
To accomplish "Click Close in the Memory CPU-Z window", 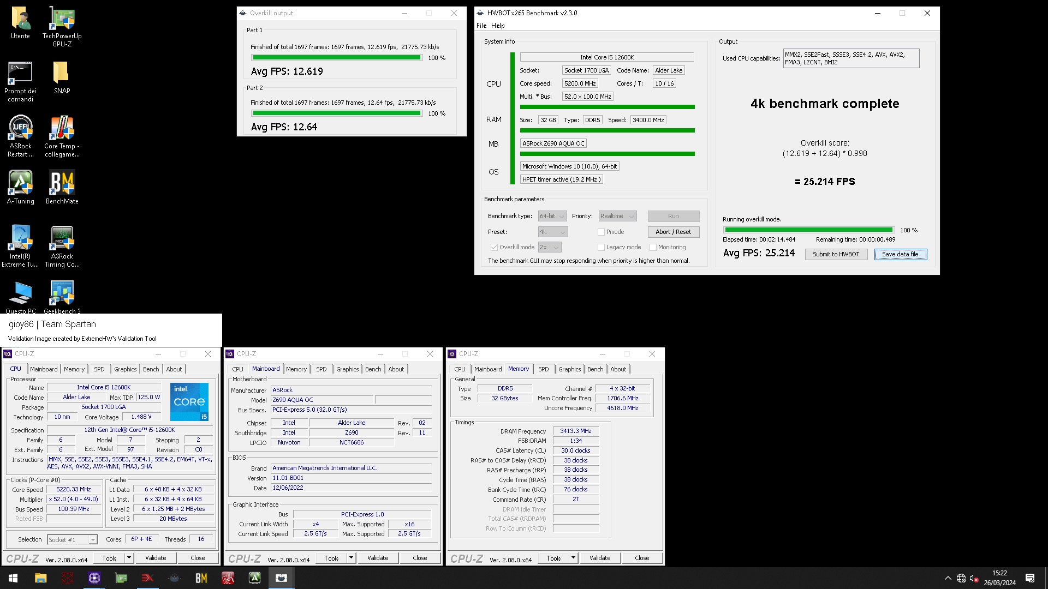I will 642,558.
